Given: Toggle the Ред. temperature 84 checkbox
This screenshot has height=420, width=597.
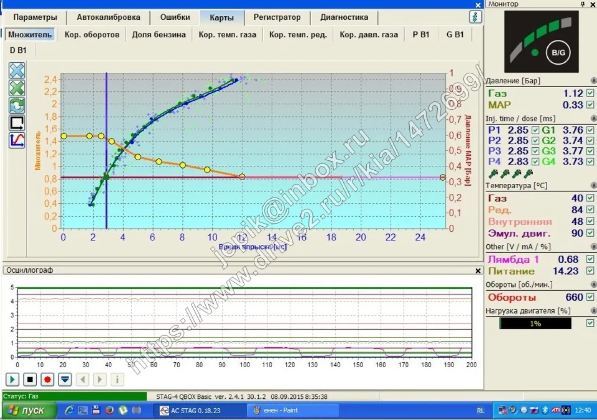Looking at the screenshot, I should pos(590,210).
